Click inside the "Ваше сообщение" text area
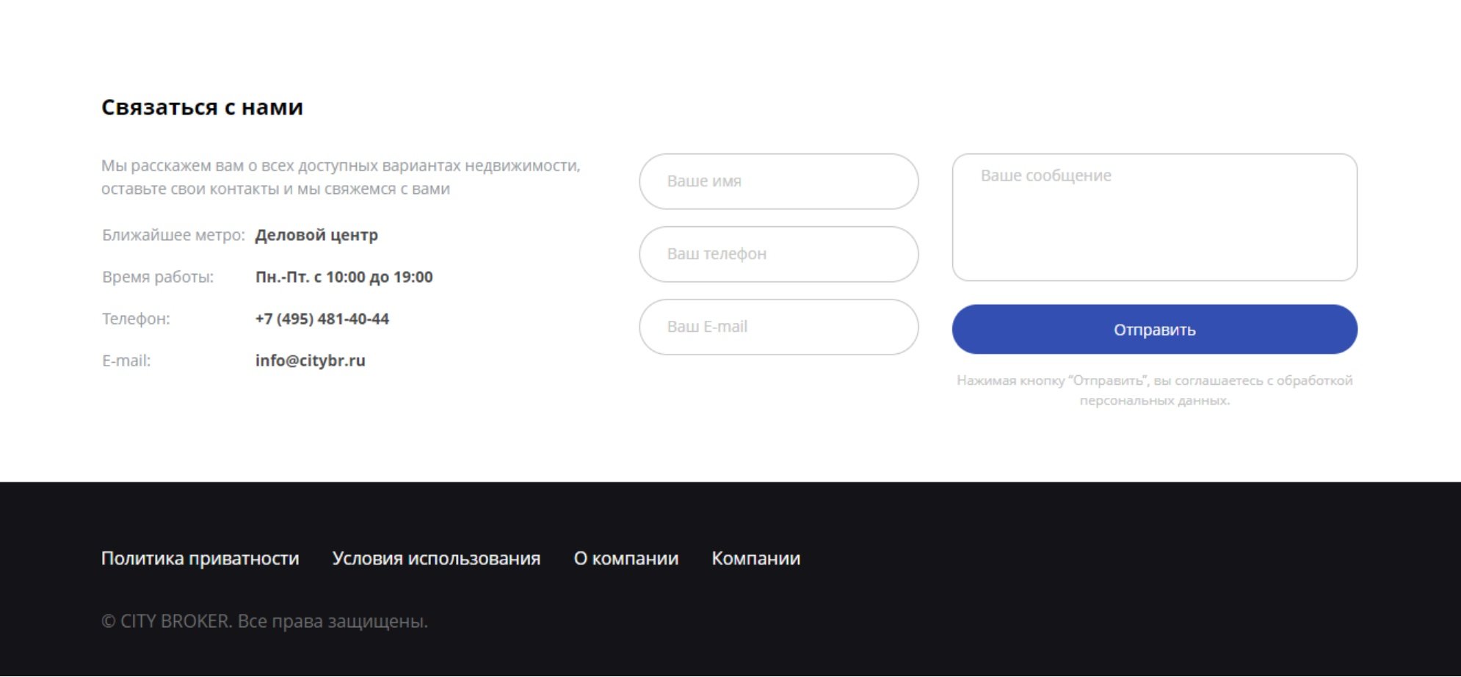 [x=1154, y=217]
